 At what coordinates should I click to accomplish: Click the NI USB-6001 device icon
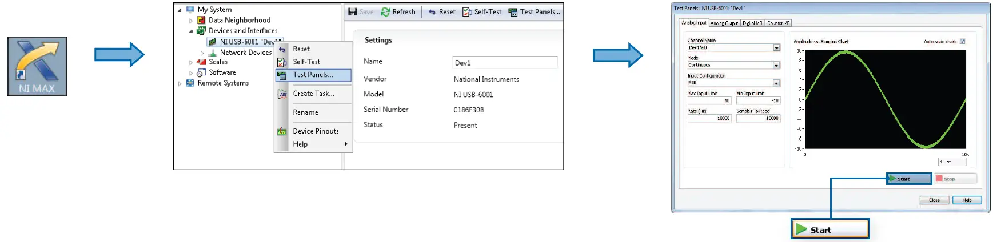click(213, 42)
